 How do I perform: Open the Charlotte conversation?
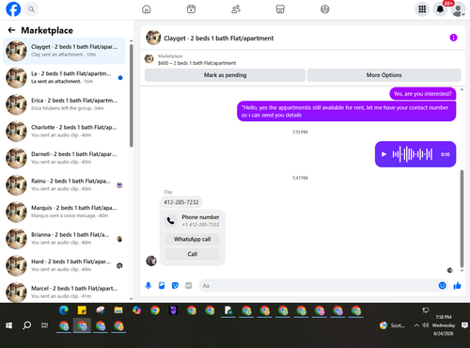point(64,132)
